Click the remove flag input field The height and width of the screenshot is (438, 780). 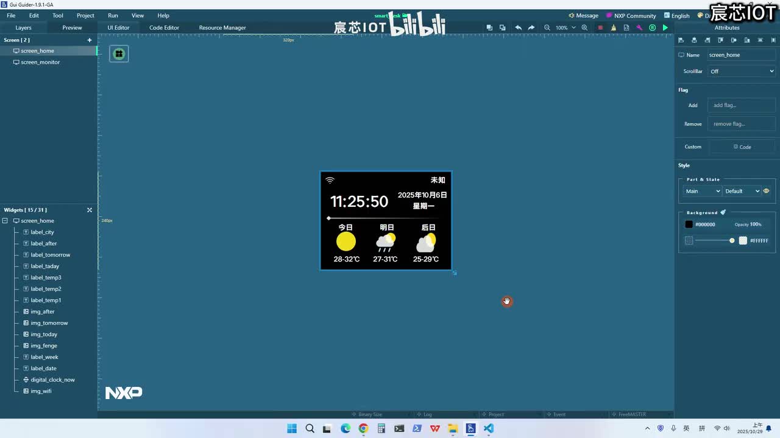742,124
